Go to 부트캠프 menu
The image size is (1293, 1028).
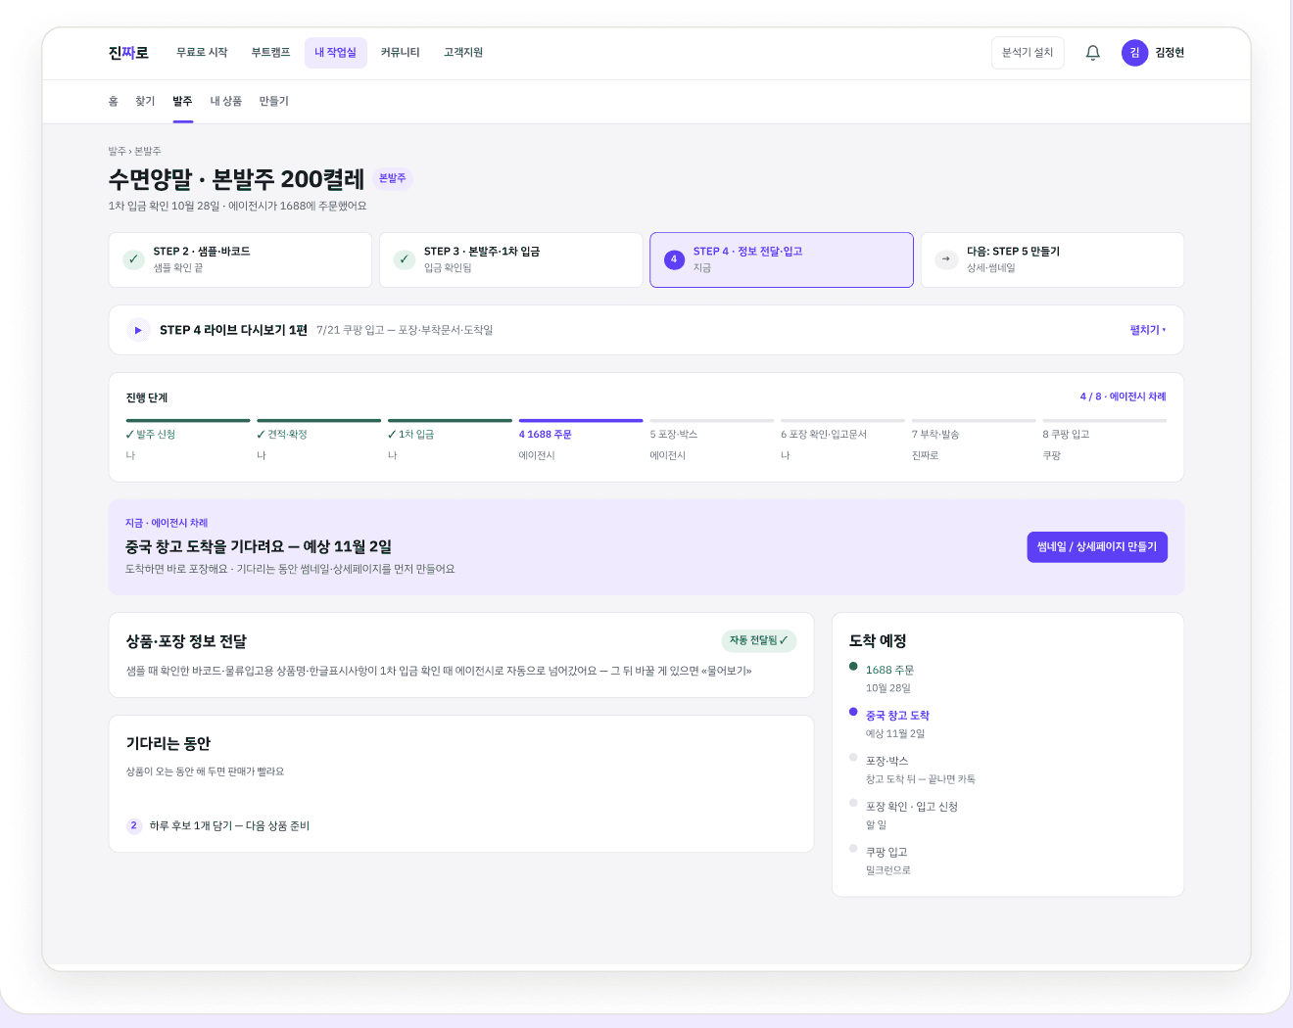(270, 53)
